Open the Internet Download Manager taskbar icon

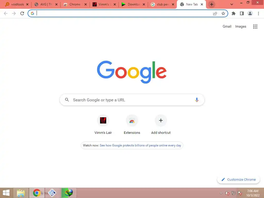(x=69, y=193)
